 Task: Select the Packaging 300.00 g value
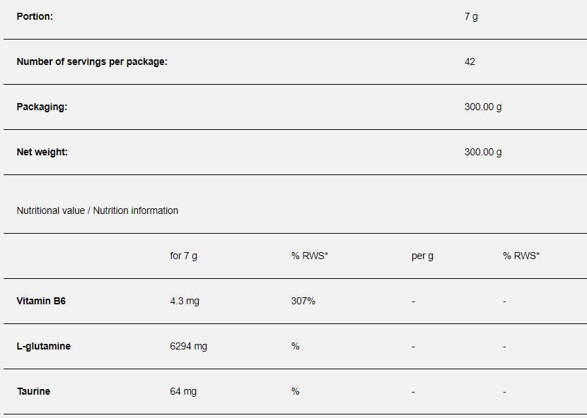(483, 107)
